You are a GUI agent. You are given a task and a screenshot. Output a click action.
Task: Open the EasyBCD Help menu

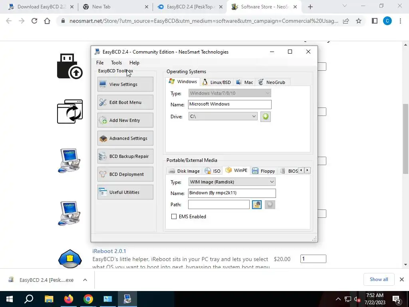coord(134,63)
